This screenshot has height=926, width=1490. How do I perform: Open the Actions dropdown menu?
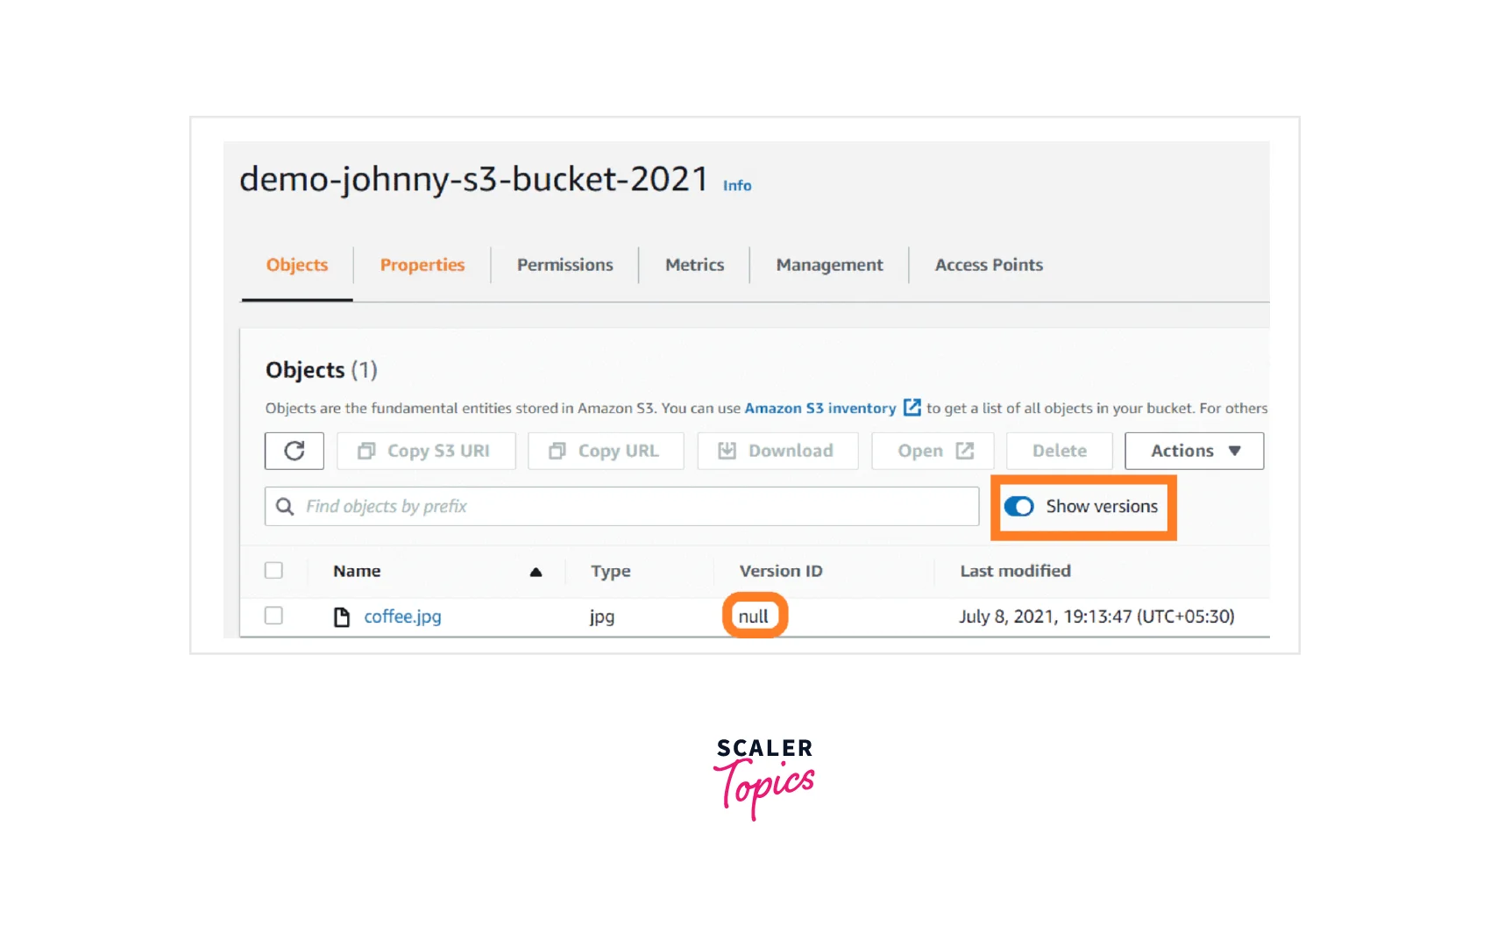1194,451
